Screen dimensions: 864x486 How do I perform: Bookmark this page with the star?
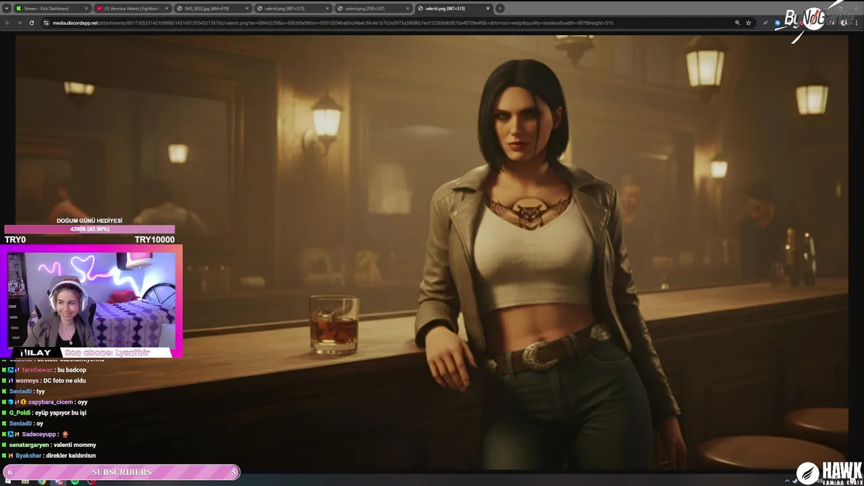click(748, 23)
